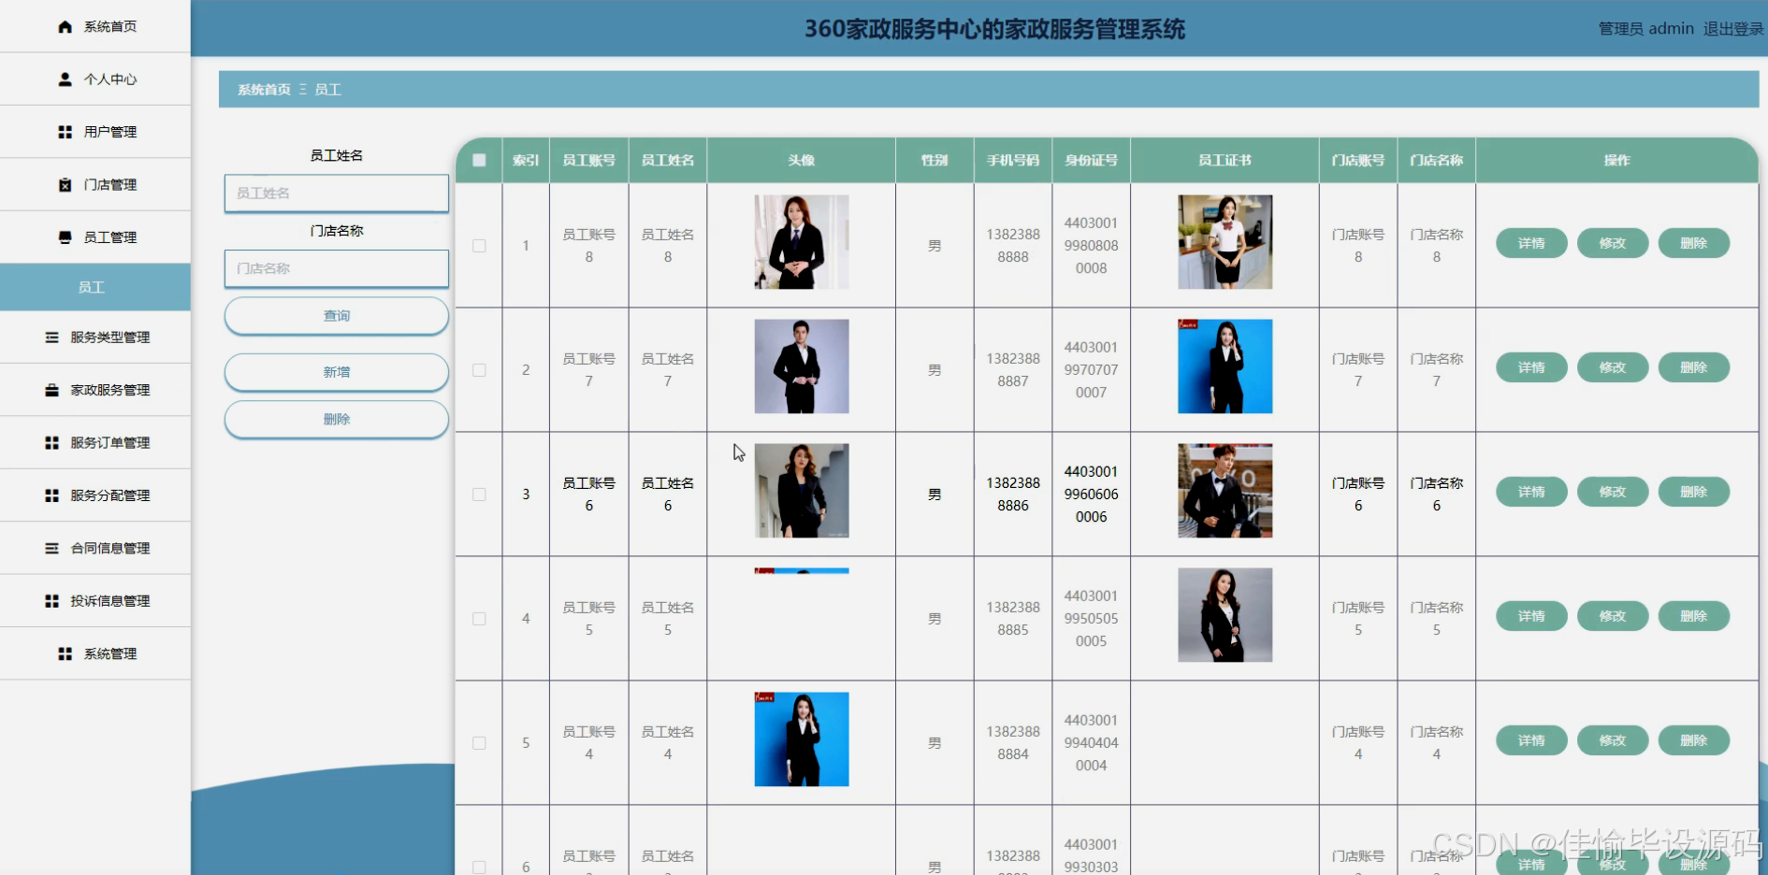The width and height of the screenshot is (1768, 875).
Task: Click the briefcase icon beside 家政服务管理
Action: pyautogui.click(x=51, y=390)
